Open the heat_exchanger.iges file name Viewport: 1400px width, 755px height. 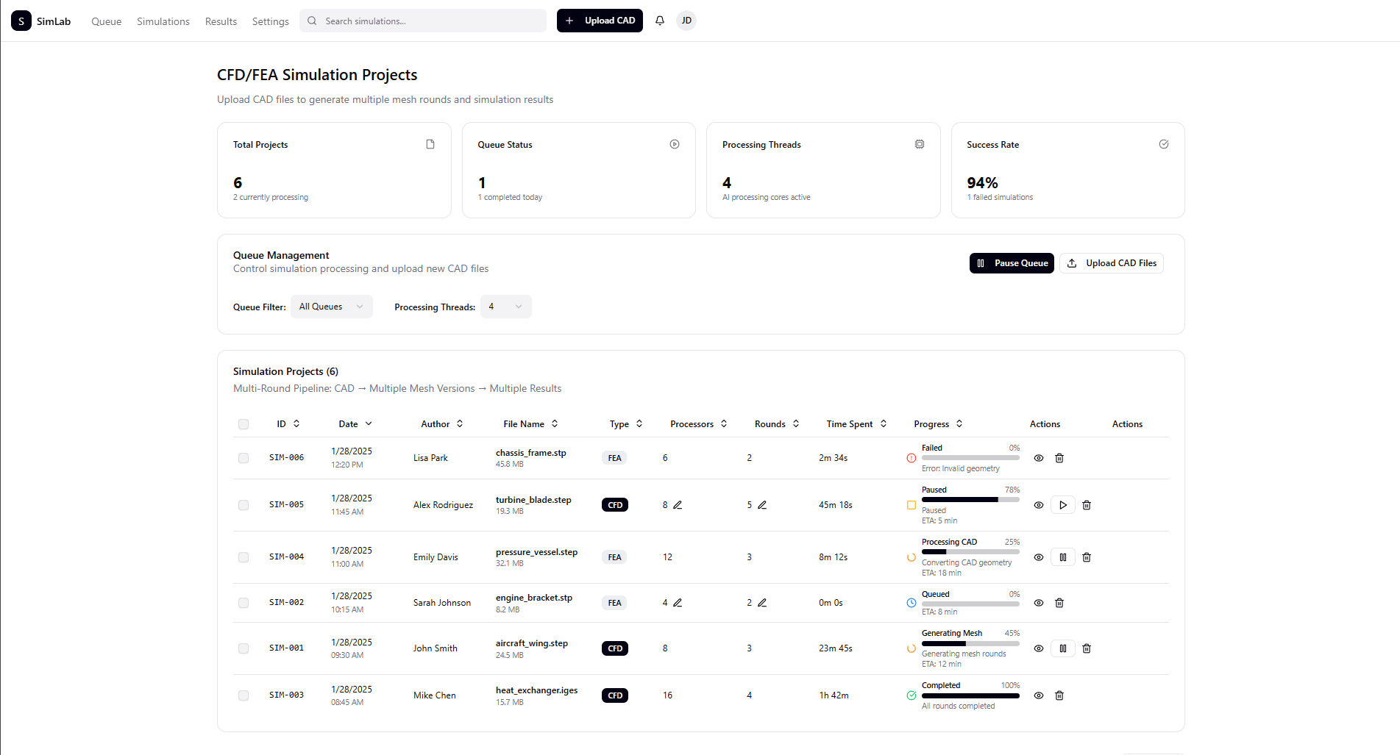537,690
